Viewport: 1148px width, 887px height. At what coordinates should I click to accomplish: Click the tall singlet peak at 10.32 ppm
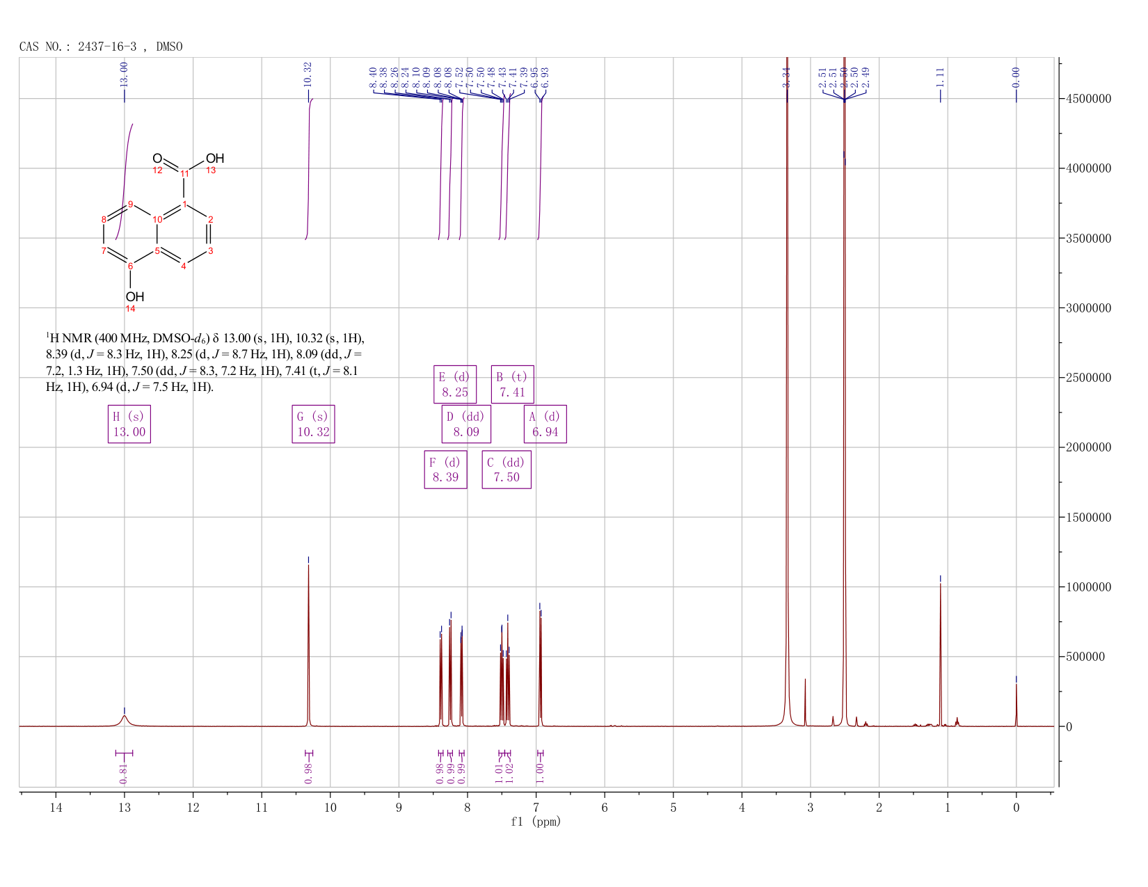pos(308,647)
